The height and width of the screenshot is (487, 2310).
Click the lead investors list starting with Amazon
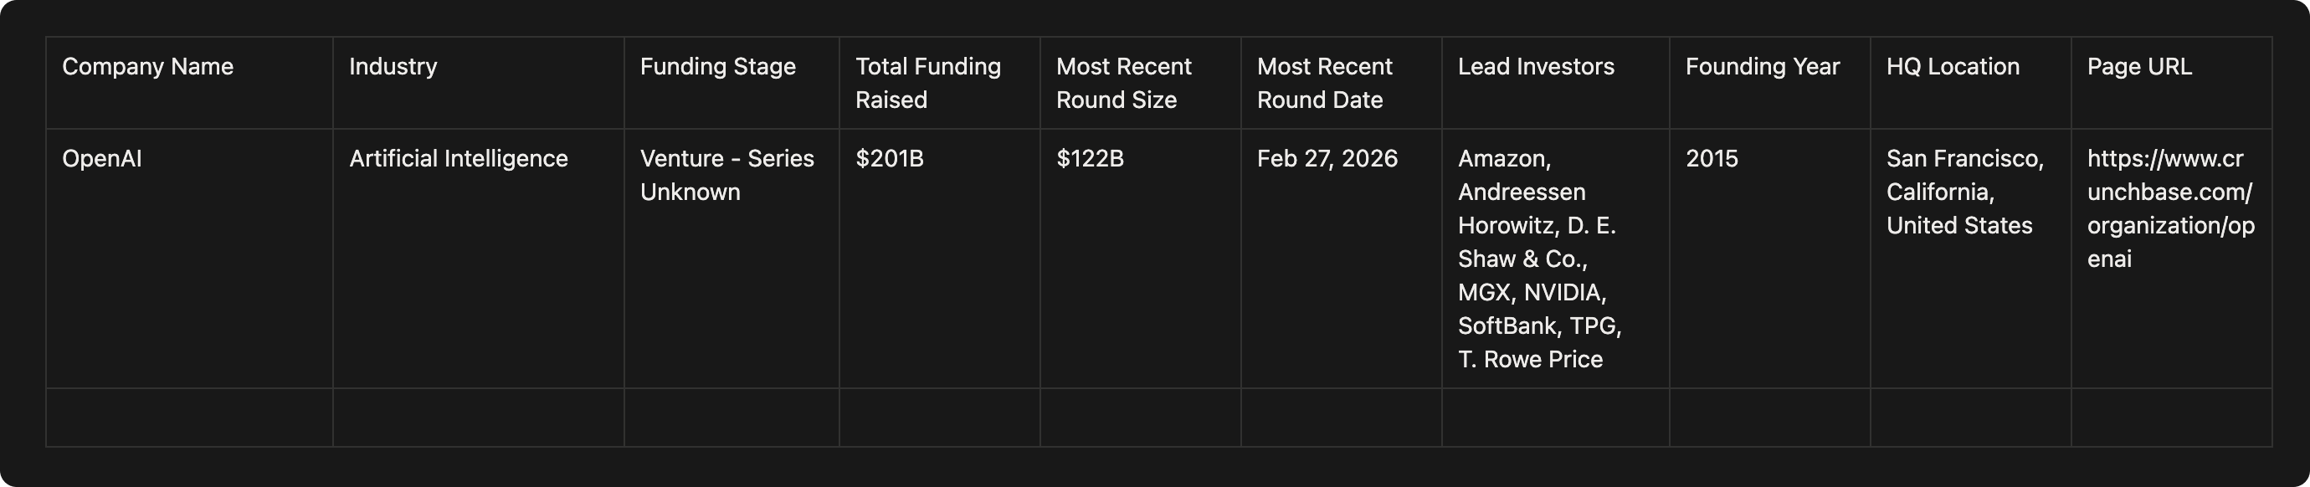coord(1539,259)
